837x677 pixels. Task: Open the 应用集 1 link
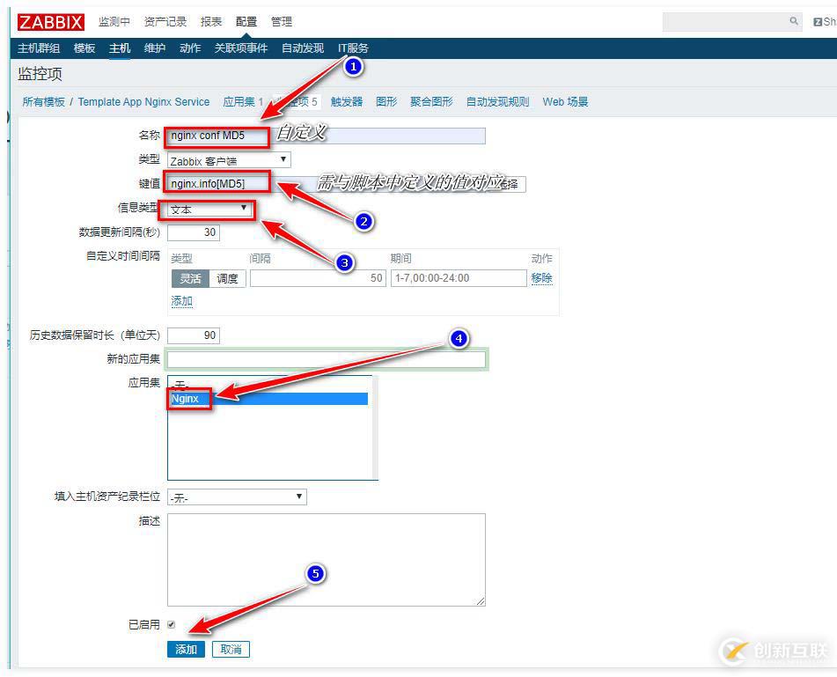click(243, 102)
